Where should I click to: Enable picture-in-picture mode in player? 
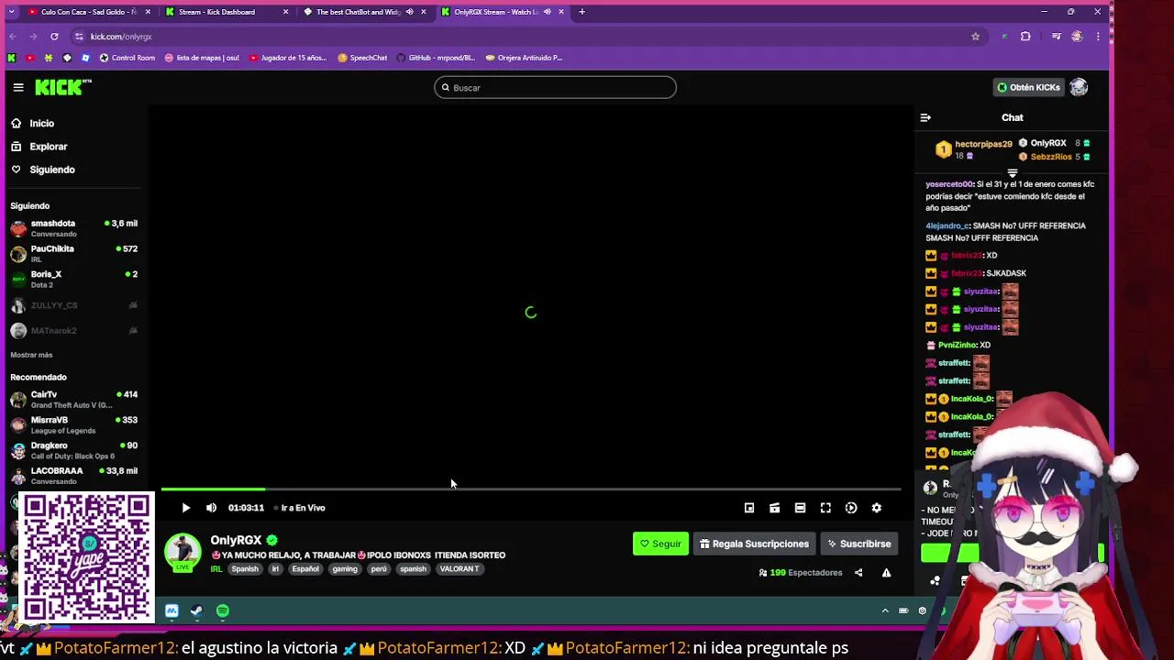pos(749,508)
